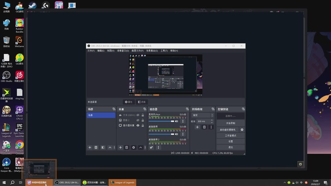Viewport: 331px width, 186px height.
Task: Open 麦克风/Aux three-dot options menu
Action: (x=183, y=121)
